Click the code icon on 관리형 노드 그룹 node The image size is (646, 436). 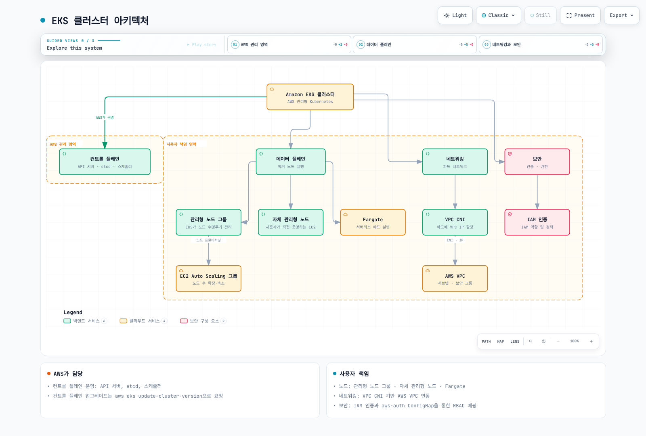click(181, 214)
